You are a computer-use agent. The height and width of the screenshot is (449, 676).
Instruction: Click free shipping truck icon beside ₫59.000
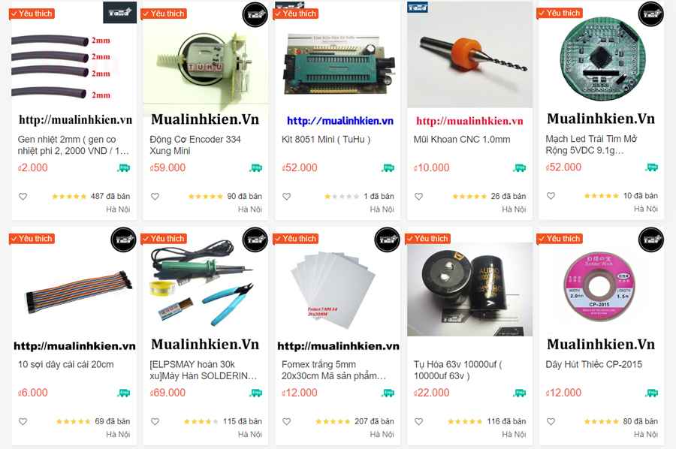tap(255, 167)
